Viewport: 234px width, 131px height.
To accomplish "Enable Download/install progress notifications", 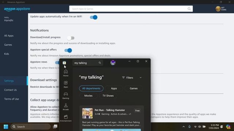I will (71, 38).
